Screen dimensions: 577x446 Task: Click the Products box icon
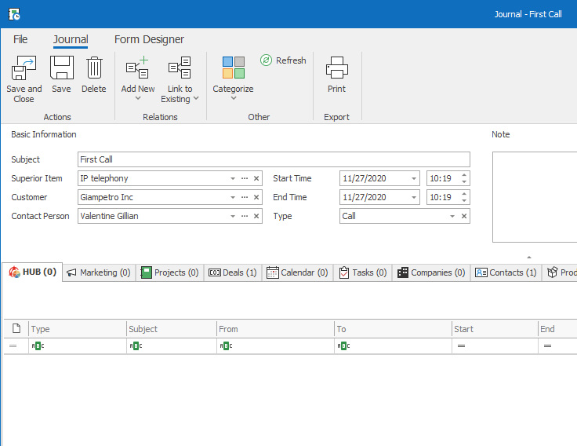553,272
